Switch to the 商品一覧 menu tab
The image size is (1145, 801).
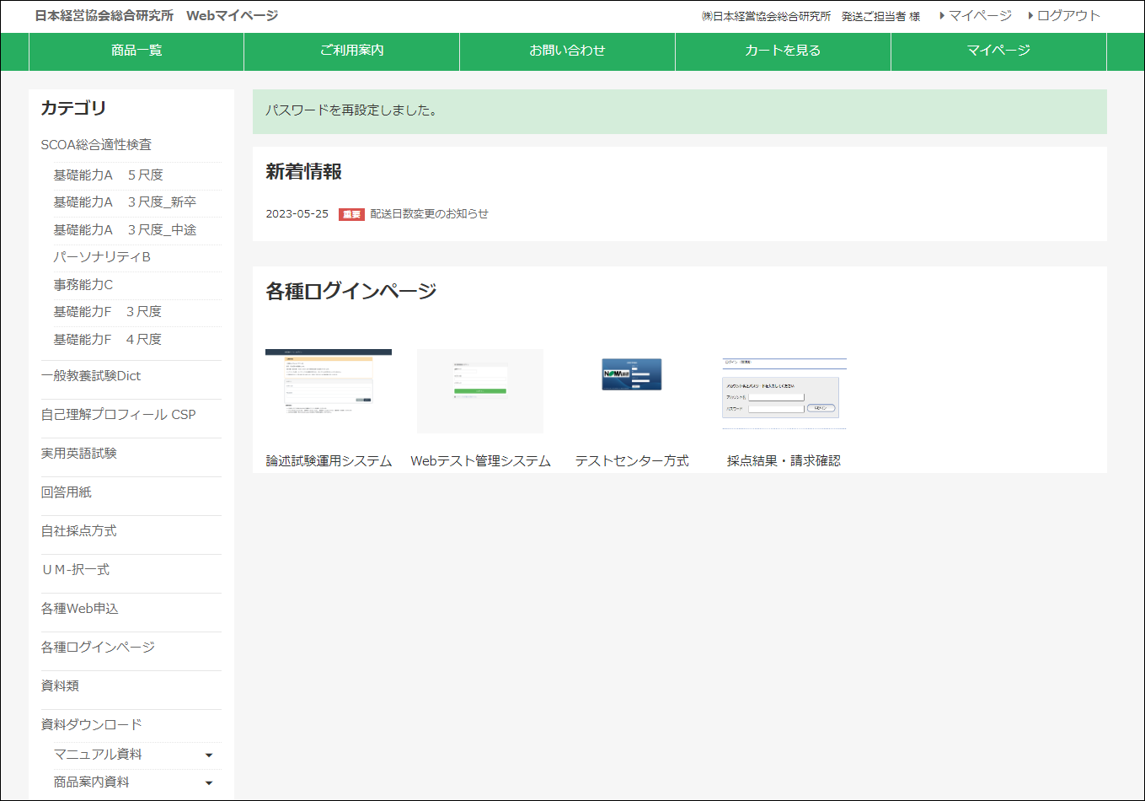(x=136, y=51)
